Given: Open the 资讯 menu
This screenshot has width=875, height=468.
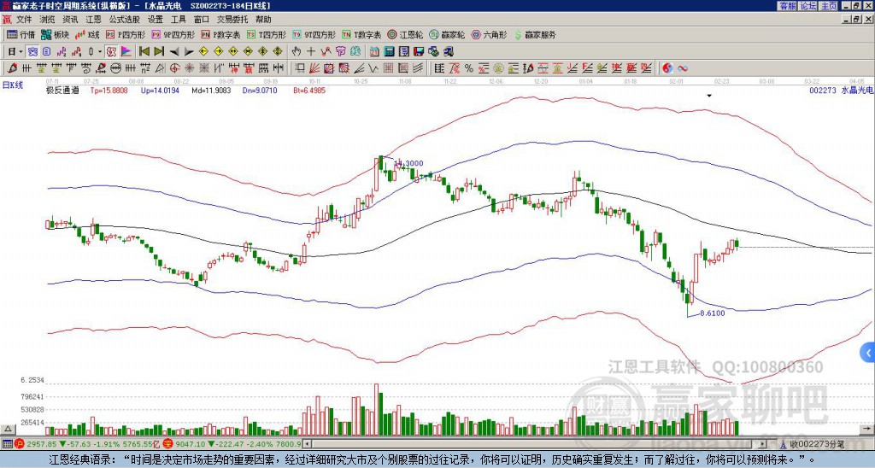Looking at the screenshot, I should pos(70,20).
